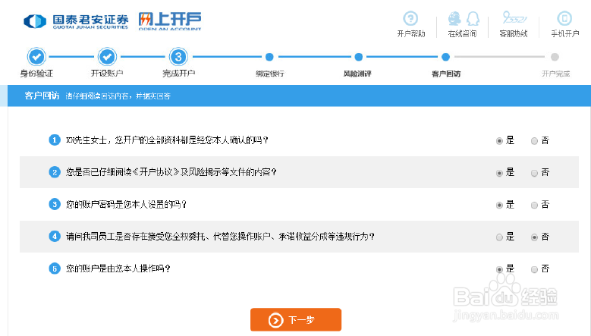Click the 身份验证 completed step checkmark
The image size is (591, 336).
point(36,57)
